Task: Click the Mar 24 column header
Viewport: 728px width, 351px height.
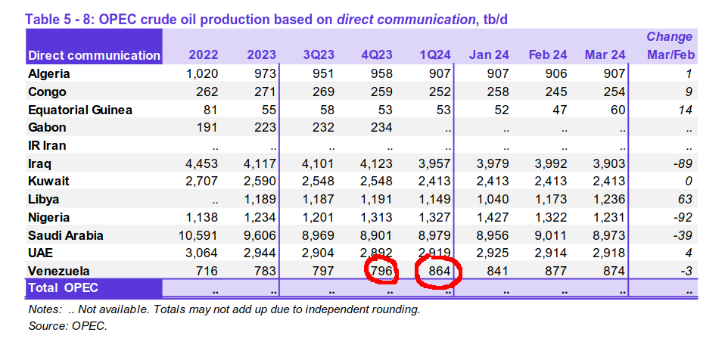Action: (x=605, y=55)
